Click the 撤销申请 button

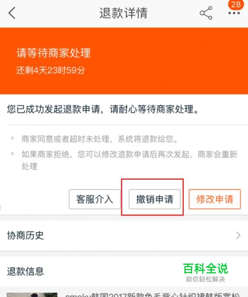pos(154,199)
